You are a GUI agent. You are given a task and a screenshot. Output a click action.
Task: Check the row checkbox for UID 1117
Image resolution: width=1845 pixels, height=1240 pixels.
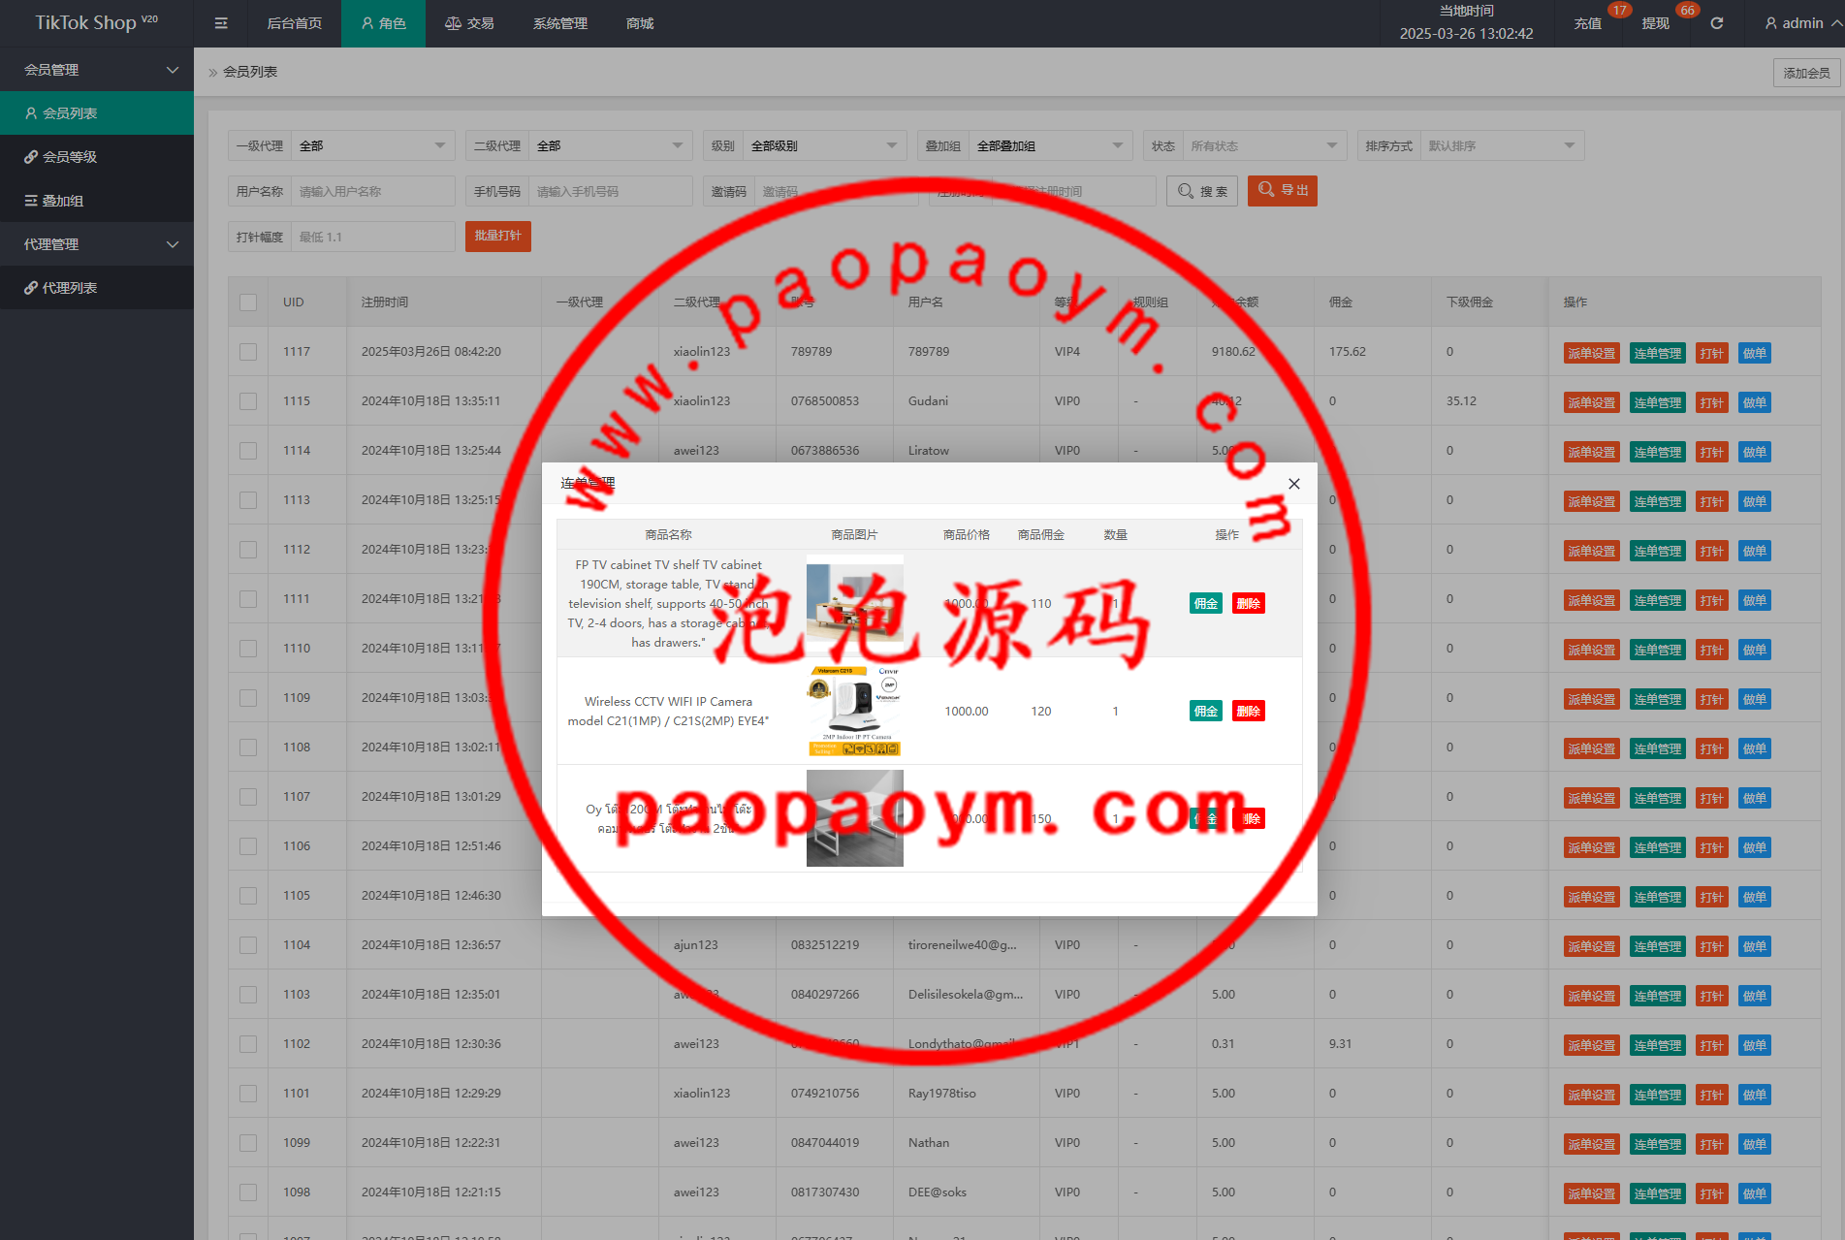tap(248, 352)
